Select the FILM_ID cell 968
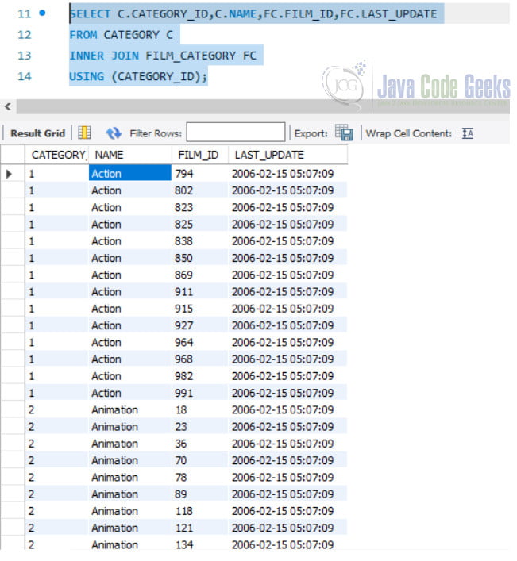Image resolution: width=517 pixels, height=561 pixels. point(199,359)
